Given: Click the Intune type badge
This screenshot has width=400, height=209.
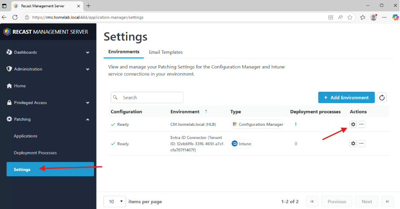Looking at the screenshot, I should point(241,144).
